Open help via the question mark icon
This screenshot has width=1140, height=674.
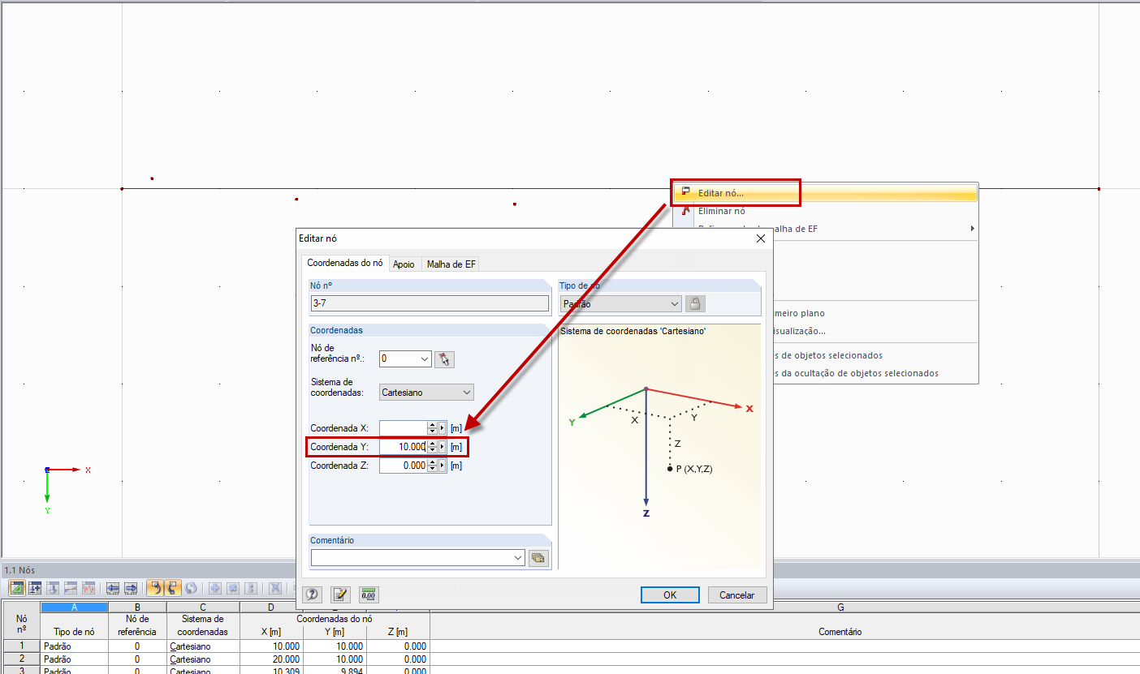312,595
